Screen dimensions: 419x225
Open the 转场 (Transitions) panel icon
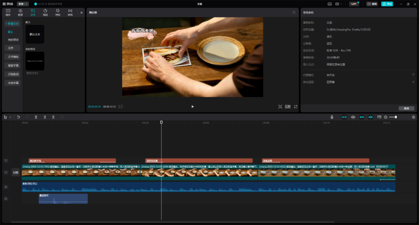tap(70, 12)
